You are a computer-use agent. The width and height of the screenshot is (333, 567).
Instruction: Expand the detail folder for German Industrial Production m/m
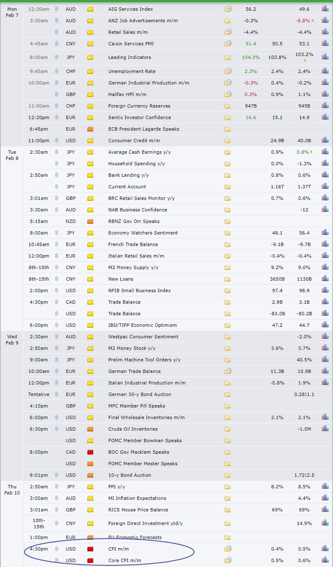(227, 83)
